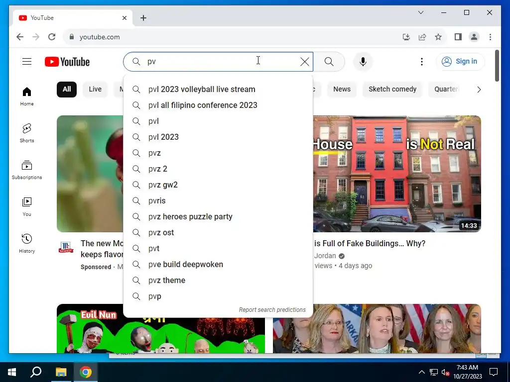
Task: Select the News filter chip
Action: point(342,90)
